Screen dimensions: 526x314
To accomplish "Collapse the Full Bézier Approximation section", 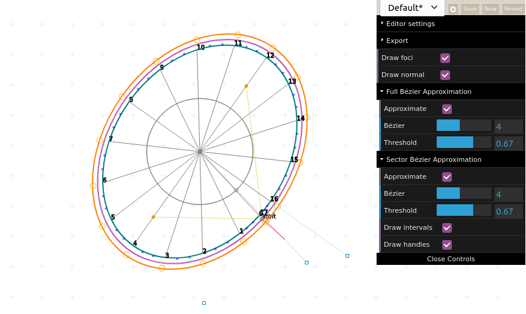I will pos(428,92).
